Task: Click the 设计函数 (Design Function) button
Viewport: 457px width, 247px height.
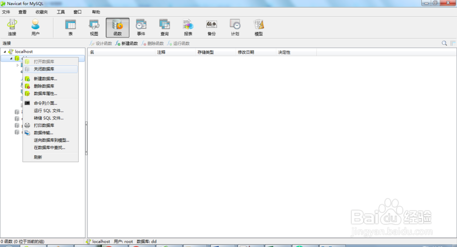Action: pos(101,43)
